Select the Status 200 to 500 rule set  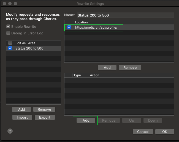pos(34,48)
